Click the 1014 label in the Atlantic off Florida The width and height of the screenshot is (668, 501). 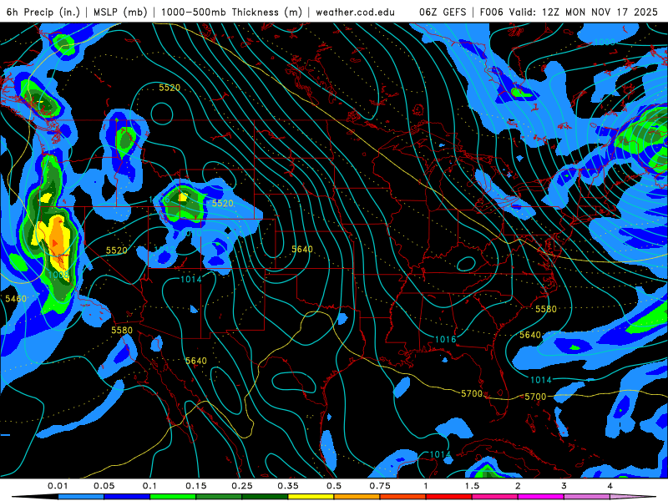pyautogui.click(x=541, y=380)
